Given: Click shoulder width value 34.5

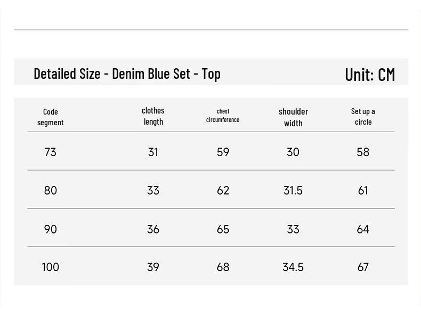Looking at the screenshot, I should pos(293,267).
